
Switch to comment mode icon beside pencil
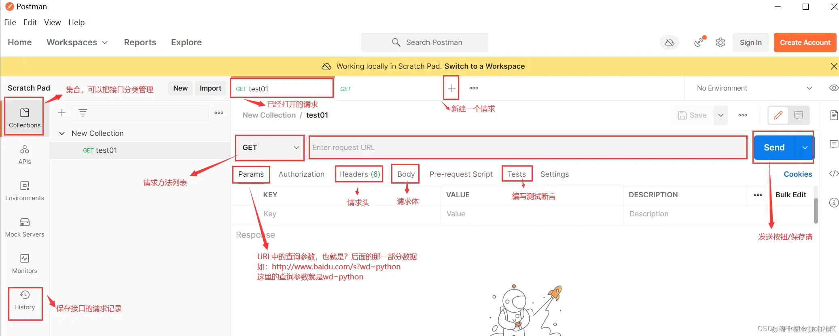(799, 115)
